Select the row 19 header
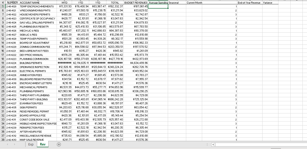Viewport: 307px width, 149px height. tap(3, 63)
